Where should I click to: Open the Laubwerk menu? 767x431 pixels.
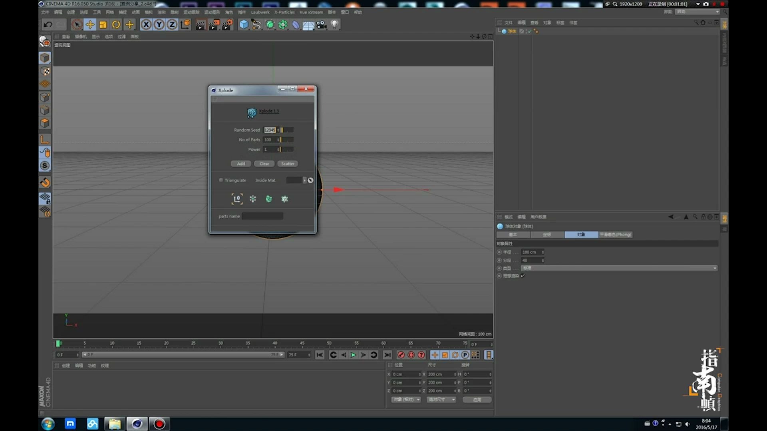pyautogui.click(x=260, y=12)
